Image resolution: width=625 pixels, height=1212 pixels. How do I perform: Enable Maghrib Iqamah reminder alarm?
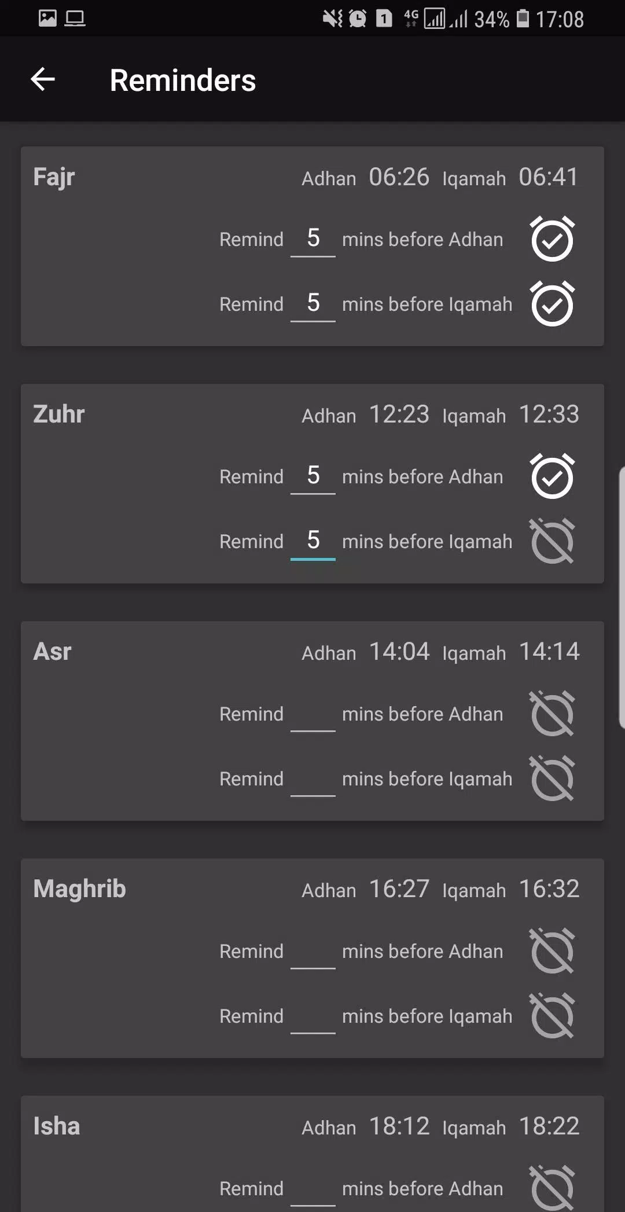tap(552, 1016)
